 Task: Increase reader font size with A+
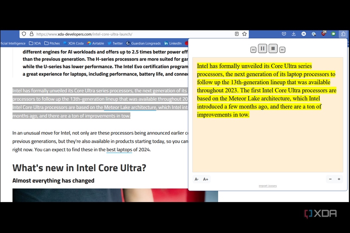(206, 179)
